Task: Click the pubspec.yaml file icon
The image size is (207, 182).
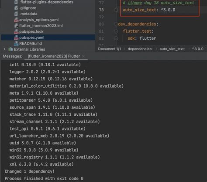Action: pyautogui.click(x=16, y=38)
